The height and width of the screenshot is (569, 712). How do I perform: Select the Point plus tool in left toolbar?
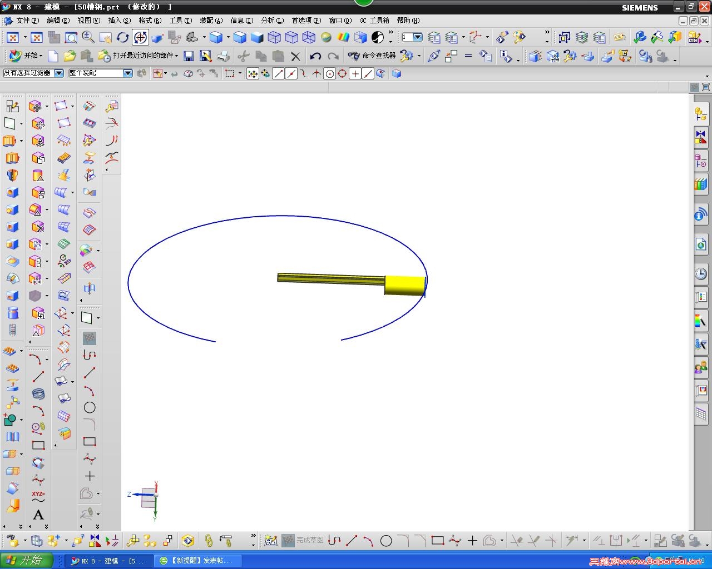tap(90, 476)
